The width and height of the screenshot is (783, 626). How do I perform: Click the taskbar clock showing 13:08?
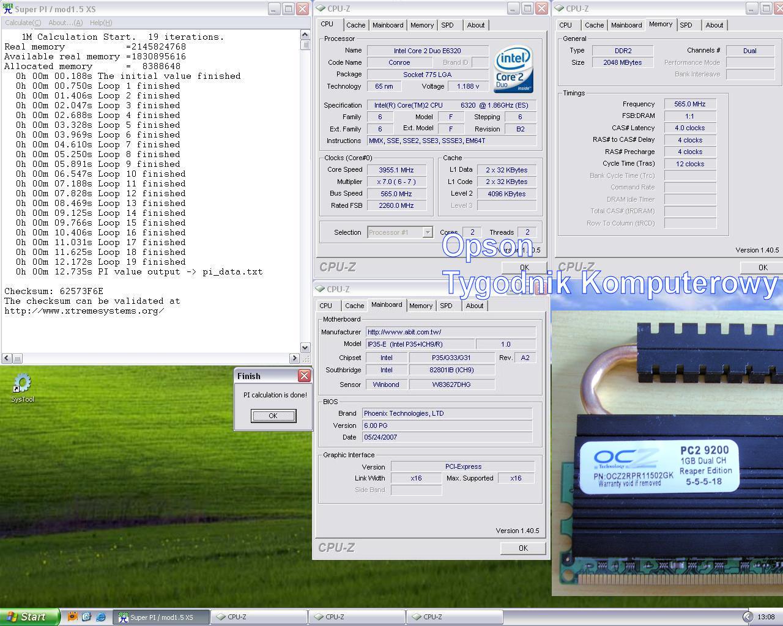[766, 617]
